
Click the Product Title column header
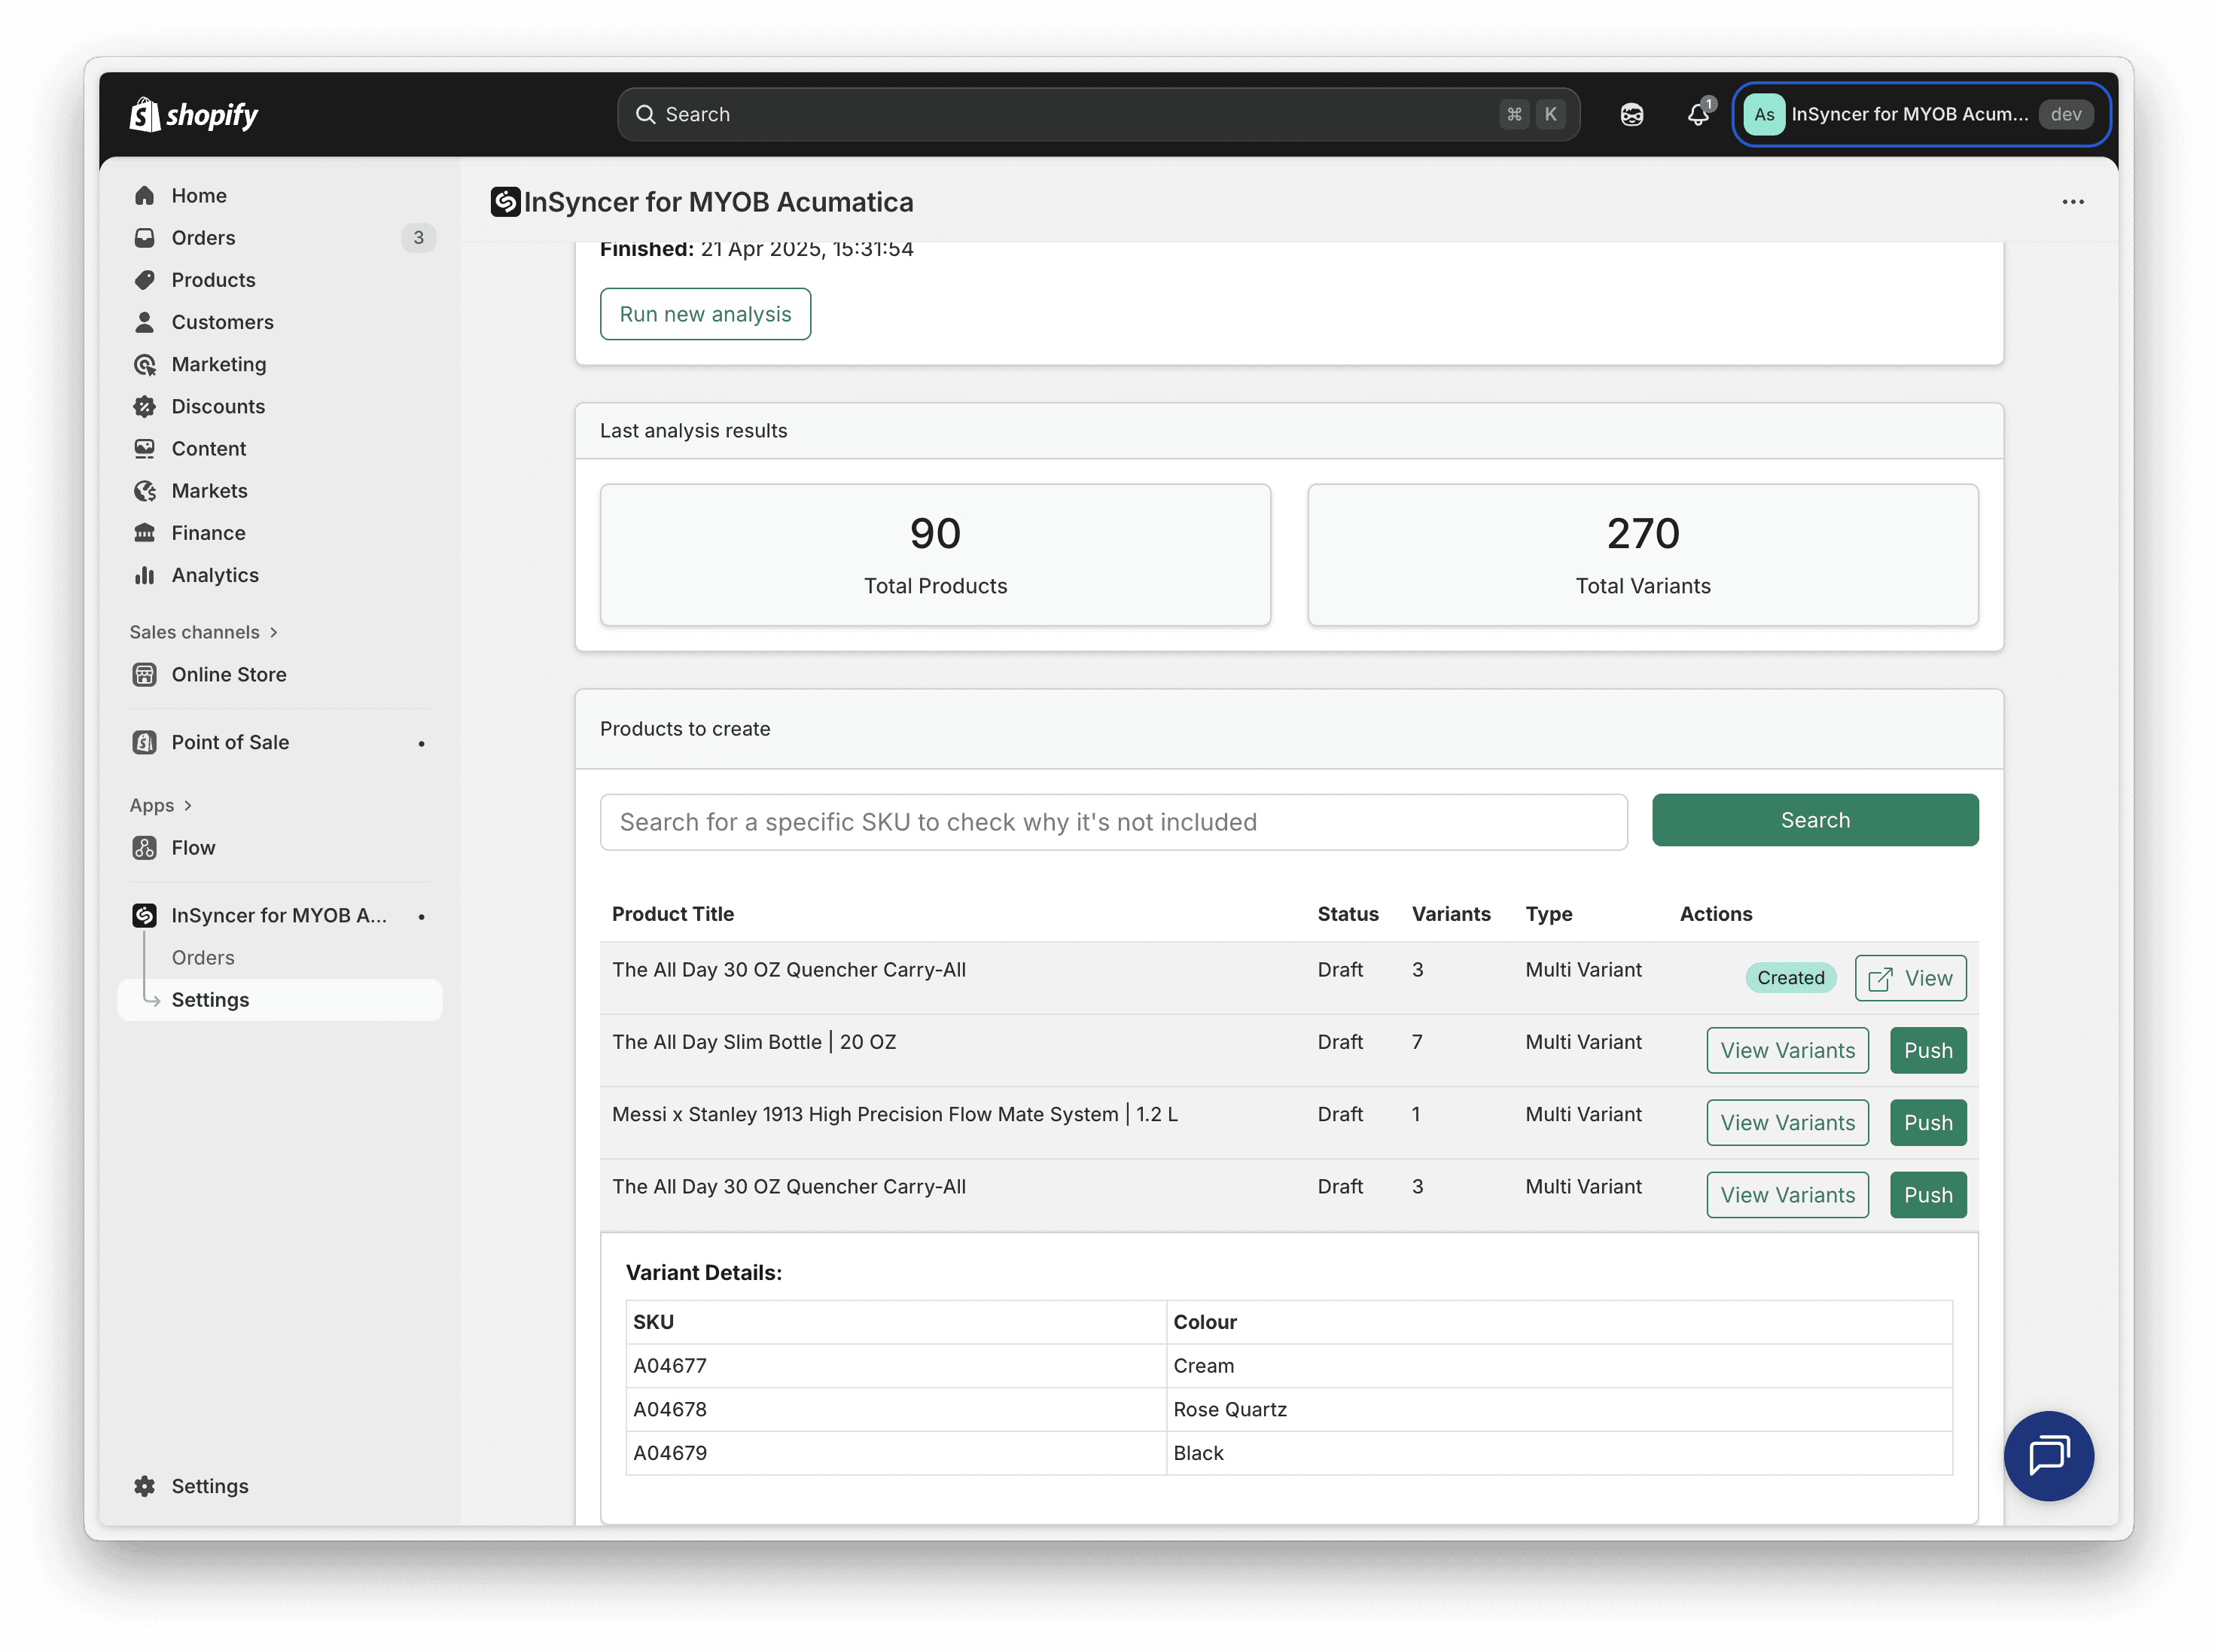point(673,914)
